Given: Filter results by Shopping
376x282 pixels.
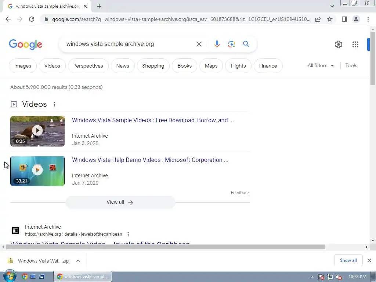Looking at the screenshot, I should click(153, 66).
